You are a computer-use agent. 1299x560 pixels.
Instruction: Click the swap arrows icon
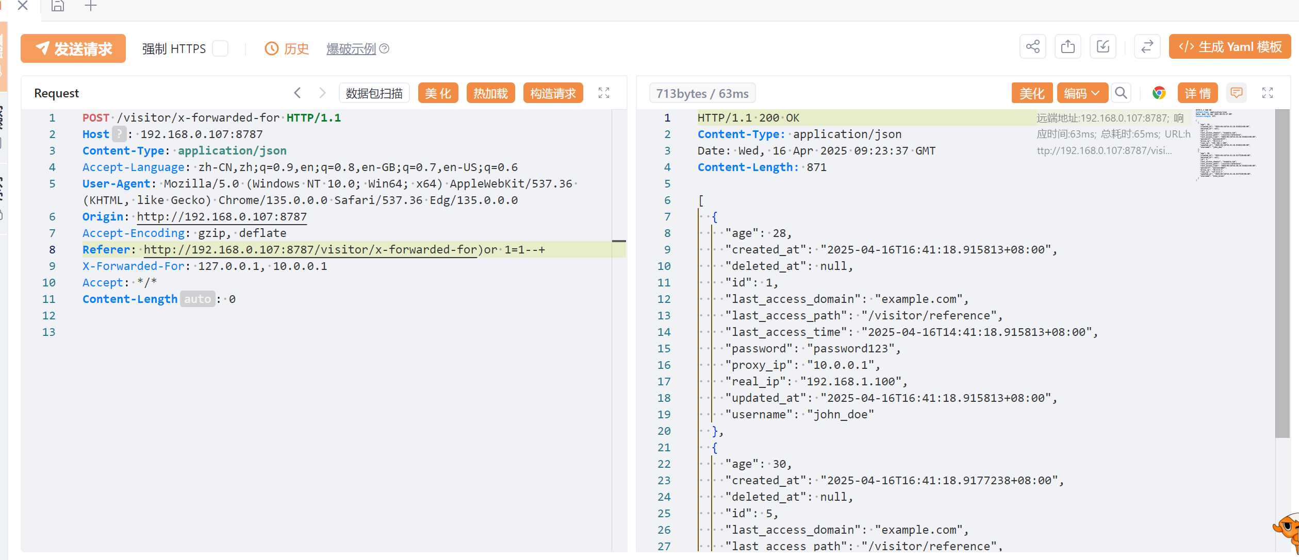click(1147, 47)
